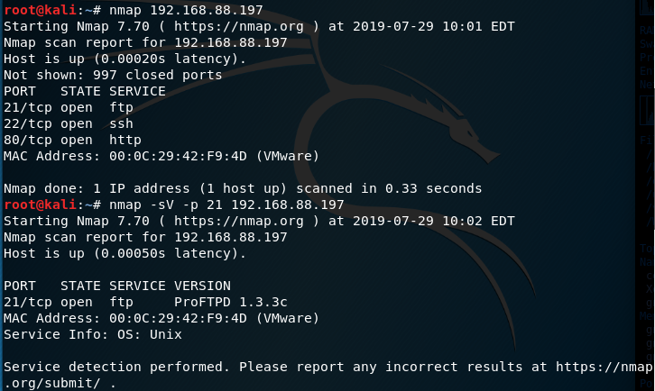Click the "Host is up (0.00050s latency)" line

point(125,253)
